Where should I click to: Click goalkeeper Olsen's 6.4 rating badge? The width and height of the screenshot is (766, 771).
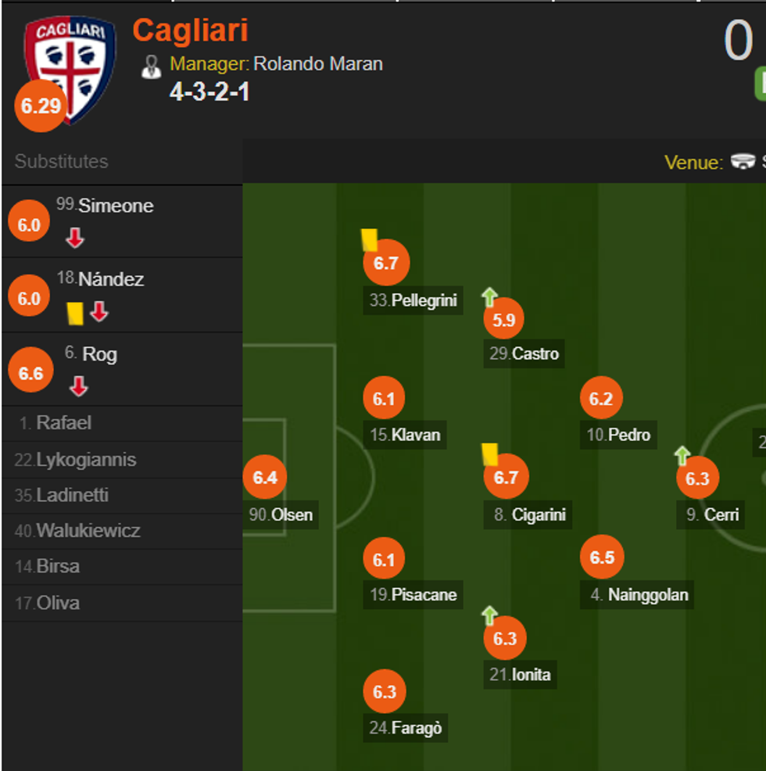pos(265,478)
